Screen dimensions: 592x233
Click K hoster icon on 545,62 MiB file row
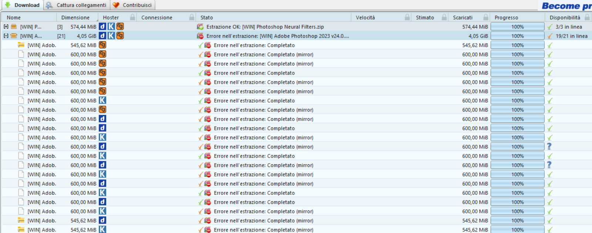pyautogui.click(x=102, y=230)
